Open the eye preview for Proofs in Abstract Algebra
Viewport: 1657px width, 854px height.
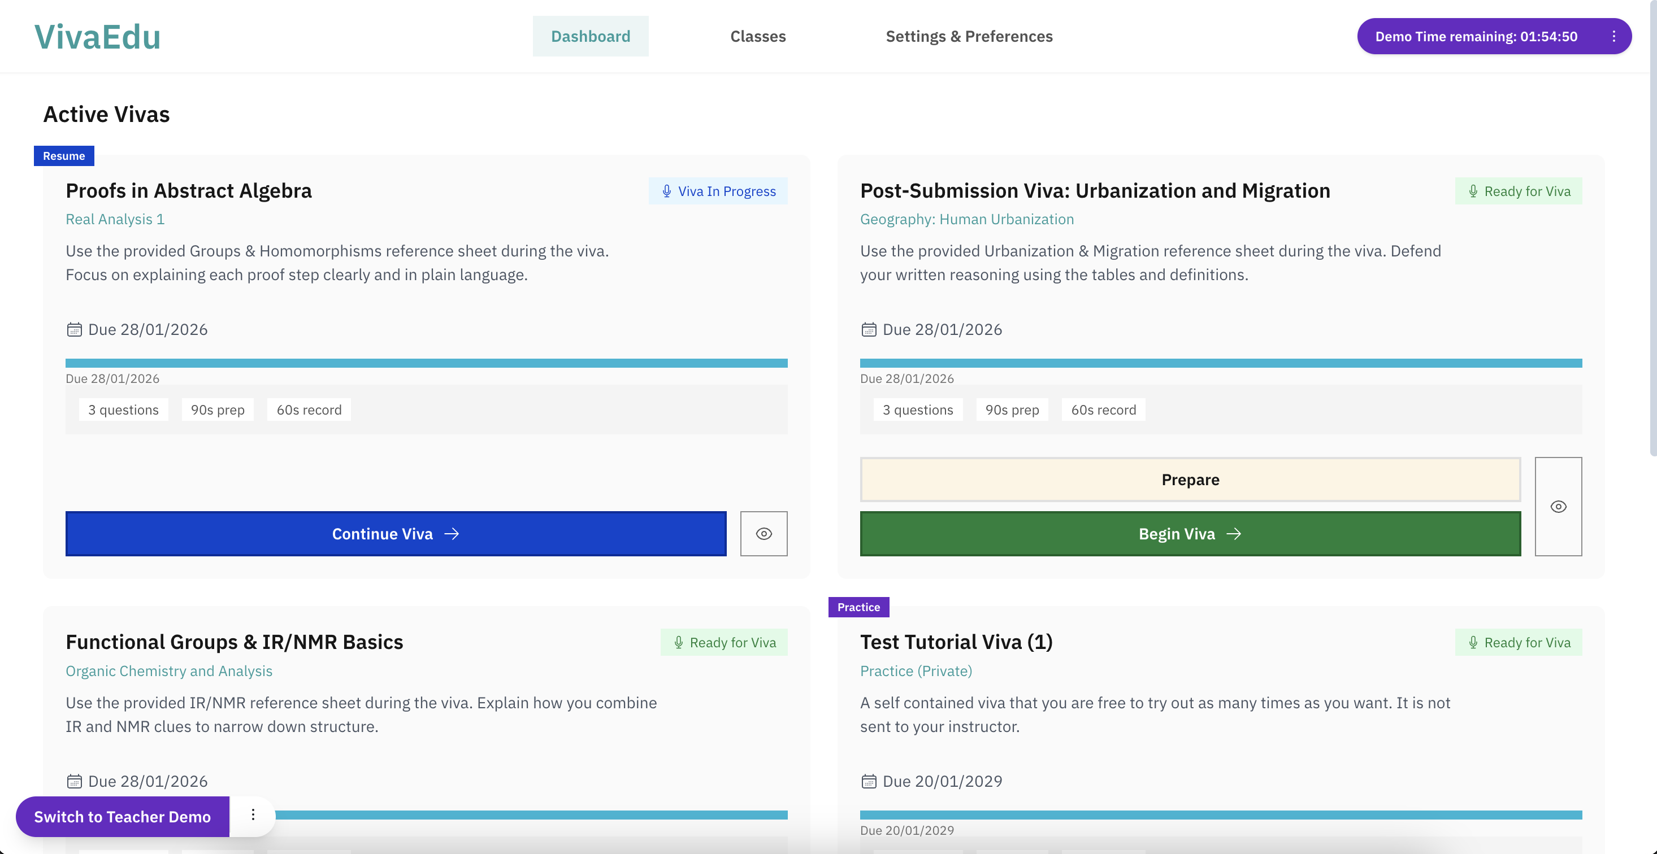point(764,533)
